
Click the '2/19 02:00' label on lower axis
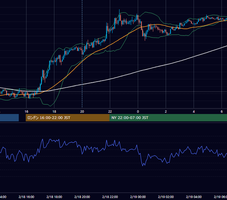pos(166,197)
